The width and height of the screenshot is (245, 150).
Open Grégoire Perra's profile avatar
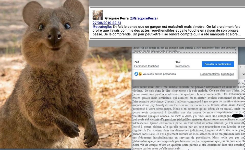97,15
